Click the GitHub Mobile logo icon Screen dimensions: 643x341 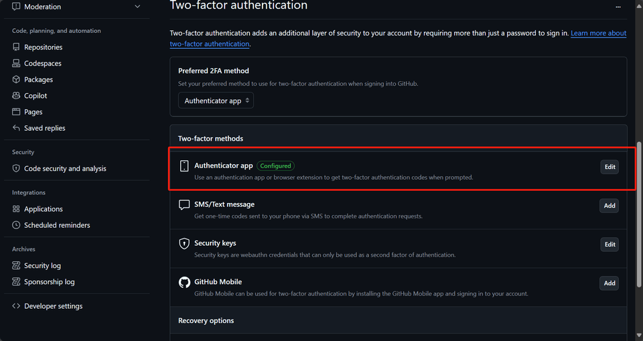coord(184,283)
